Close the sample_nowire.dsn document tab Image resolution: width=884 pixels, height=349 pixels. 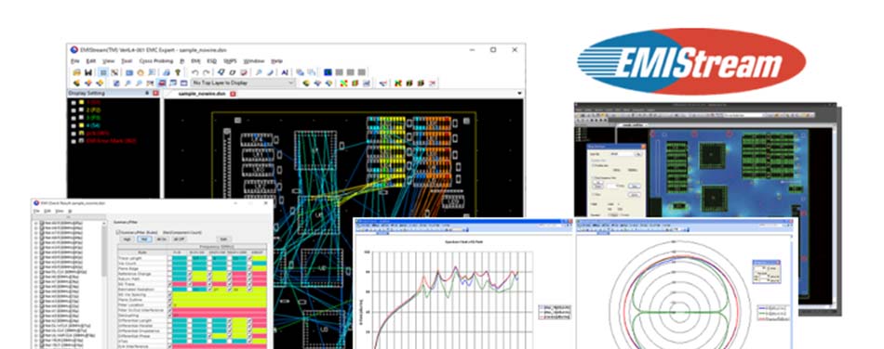click(x=233, y=94)
